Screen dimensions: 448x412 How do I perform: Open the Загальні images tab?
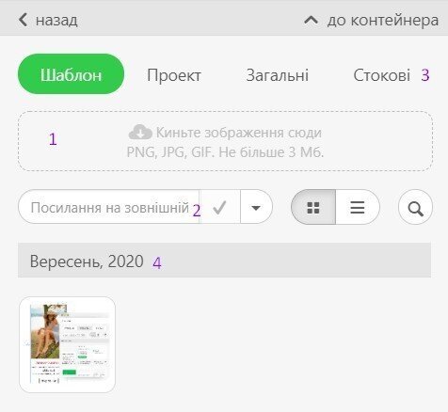278,75
